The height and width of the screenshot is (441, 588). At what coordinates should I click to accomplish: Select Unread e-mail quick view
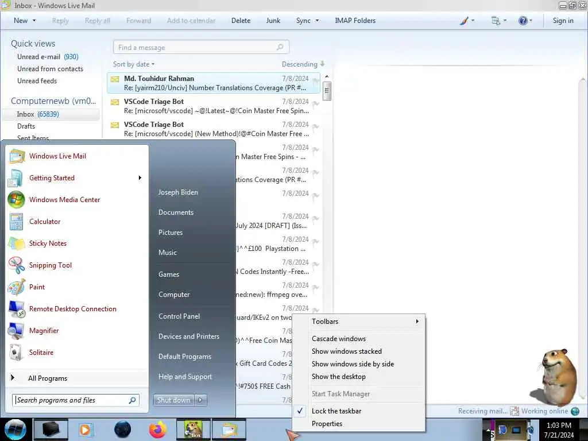[x=48, y=57]
